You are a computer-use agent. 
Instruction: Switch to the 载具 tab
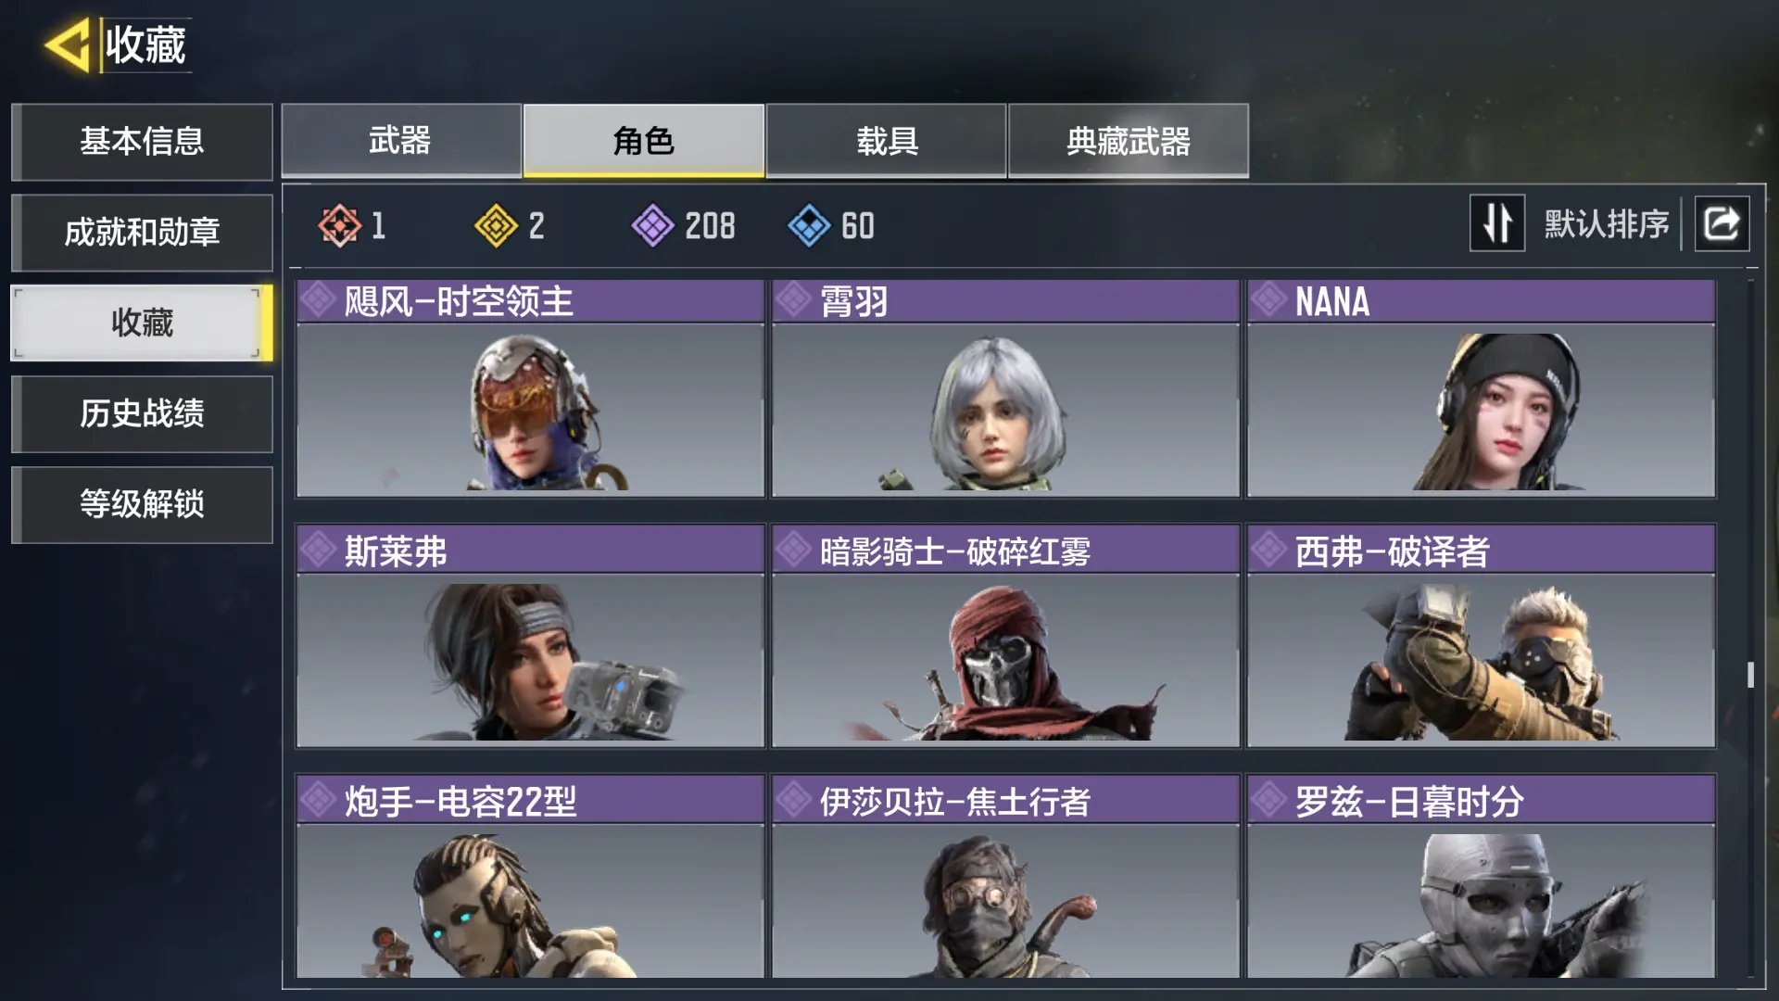coord(886,140)
